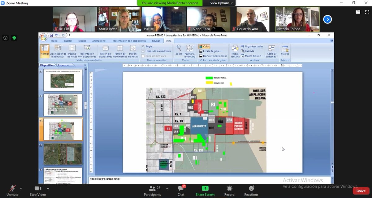
Task: Undo via quick access toolbar
Action: point(57,35)
